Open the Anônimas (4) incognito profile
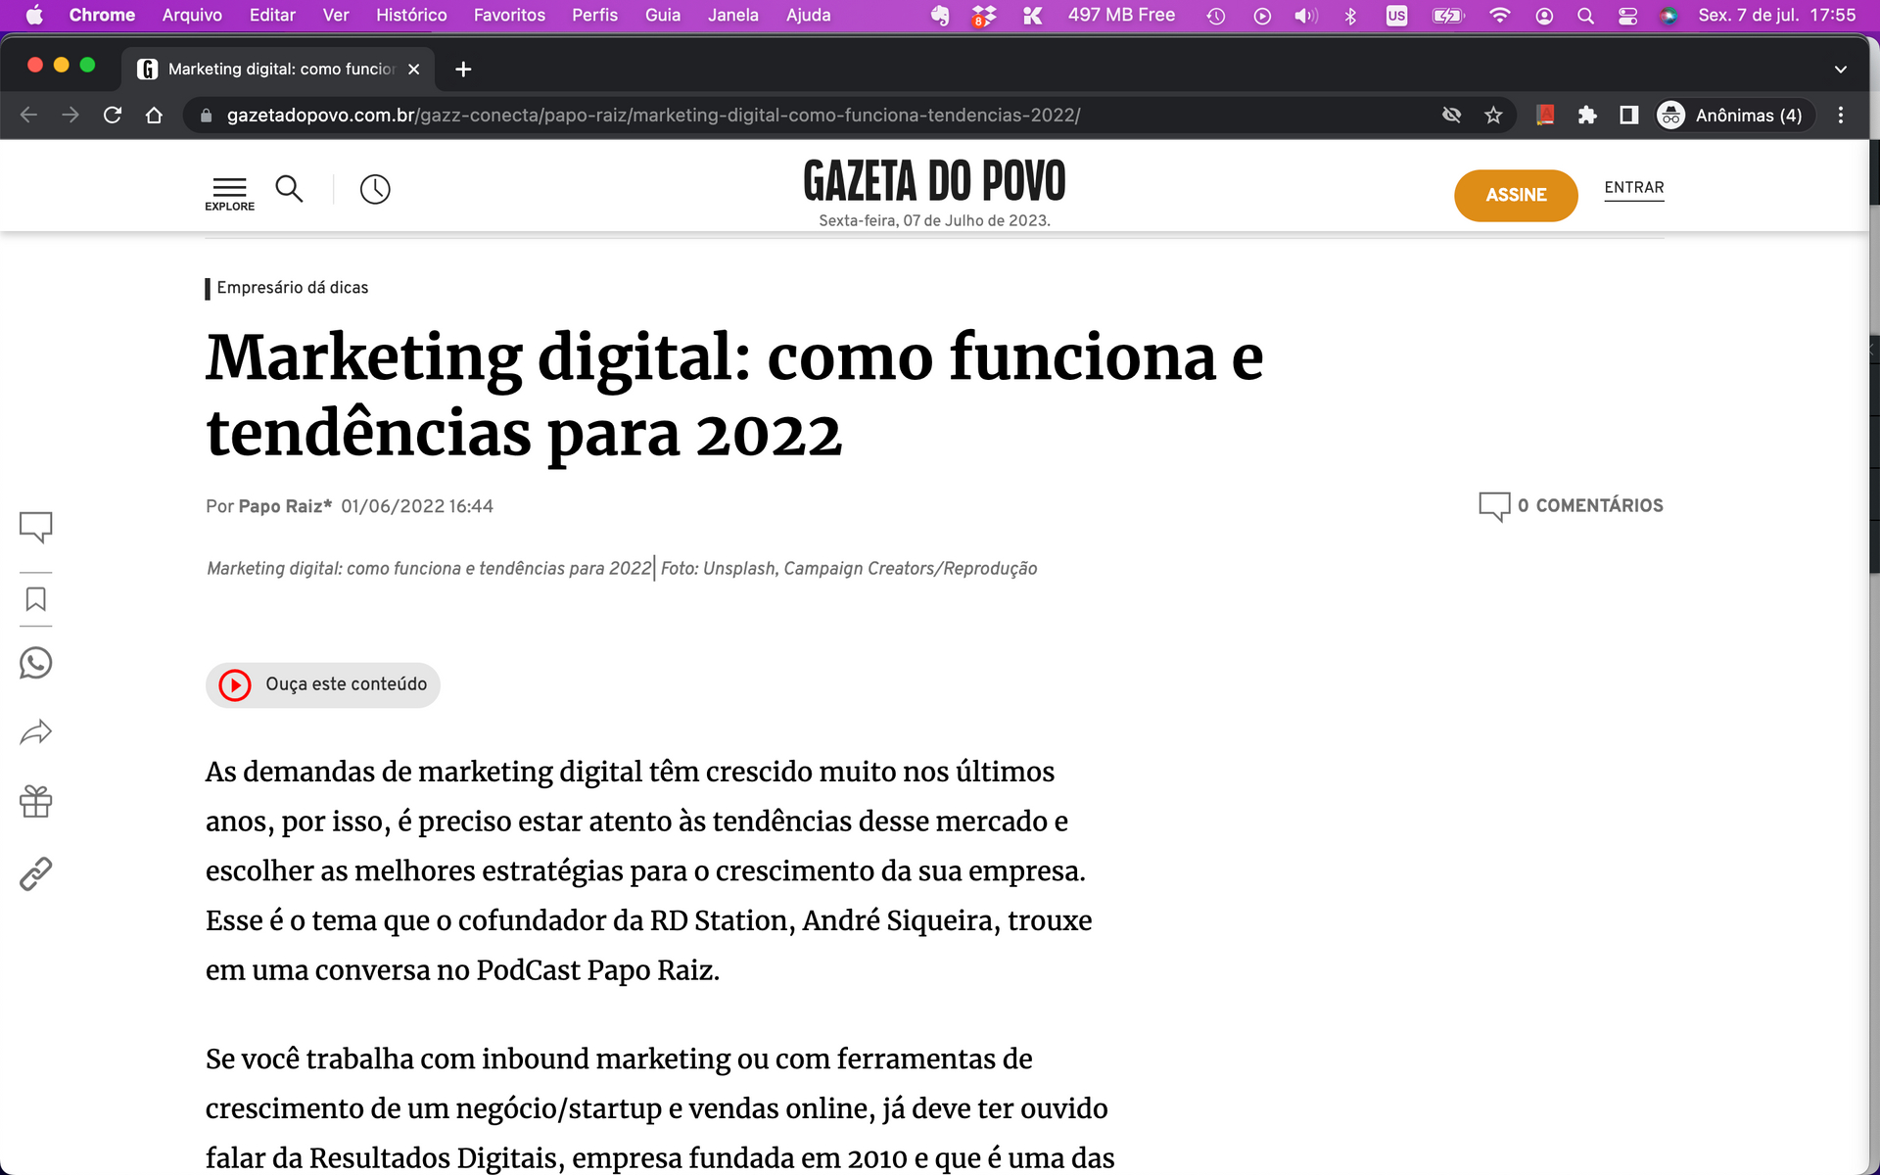Screen dimensions: 1880x1175 (1735, 115)
